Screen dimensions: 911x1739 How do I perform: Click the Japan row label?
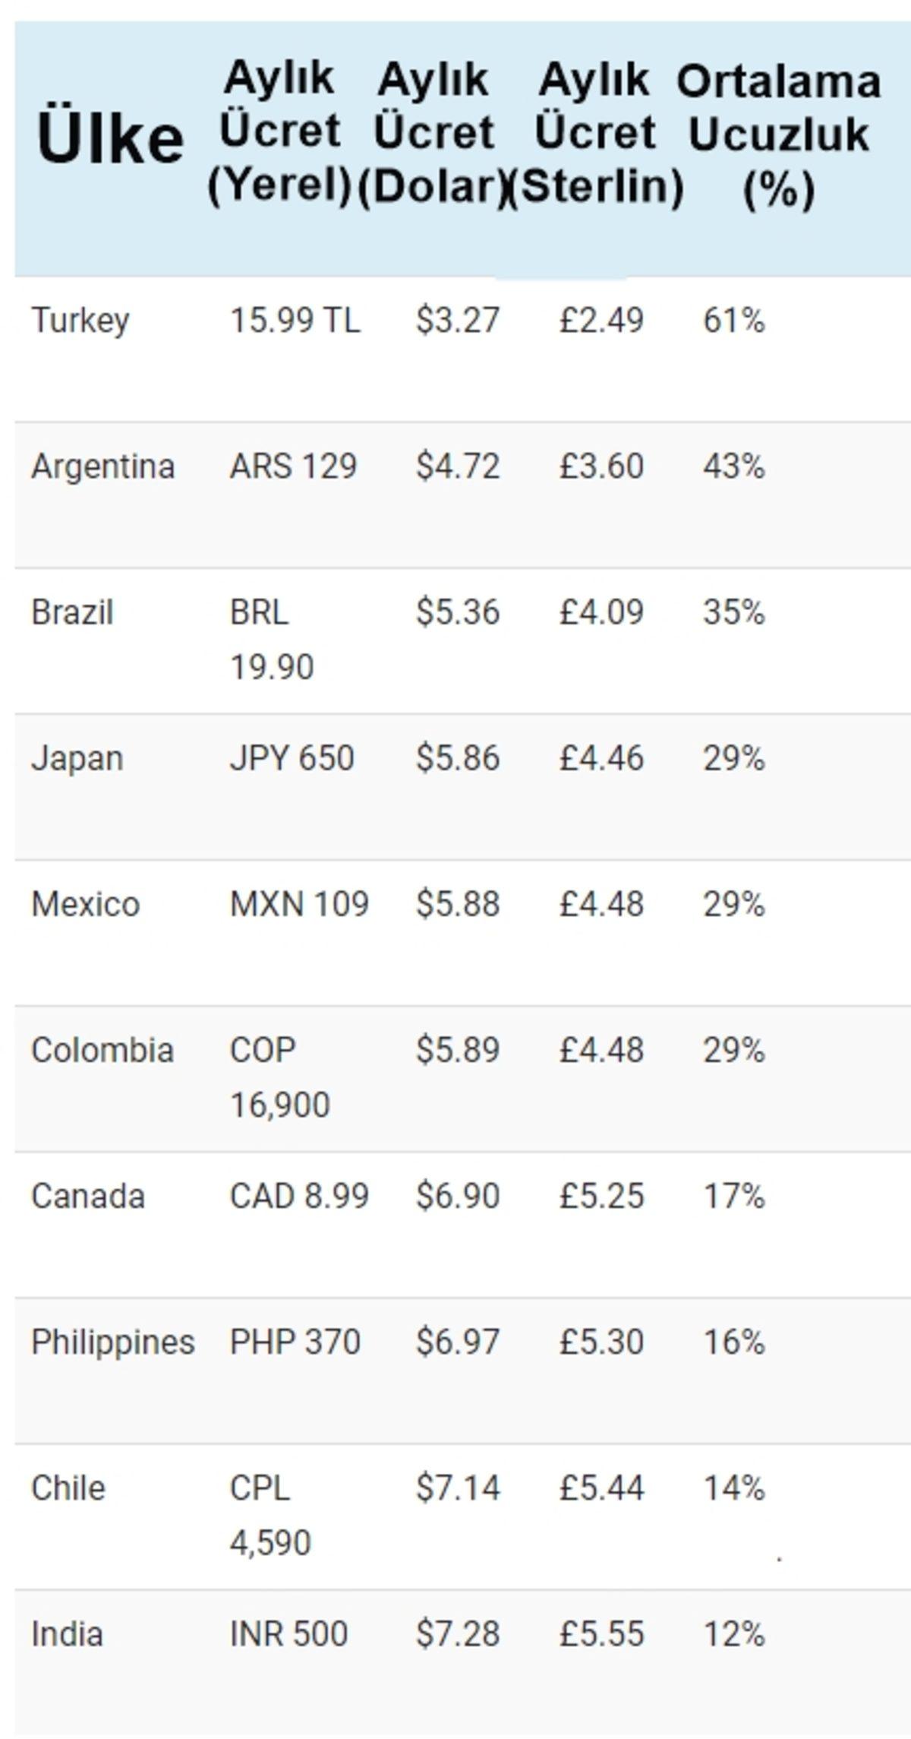click(77, 758)
